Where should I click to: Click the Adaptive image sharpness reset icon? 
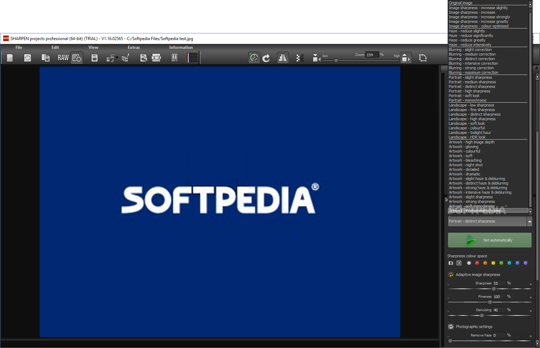pyautogui.click(x=451, y=275)
